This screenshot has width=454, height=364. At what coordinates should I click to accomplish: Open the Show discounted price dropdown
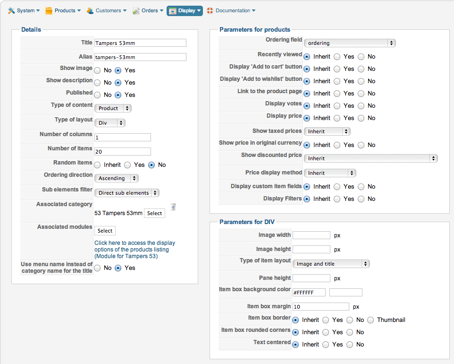click(370, 158)
